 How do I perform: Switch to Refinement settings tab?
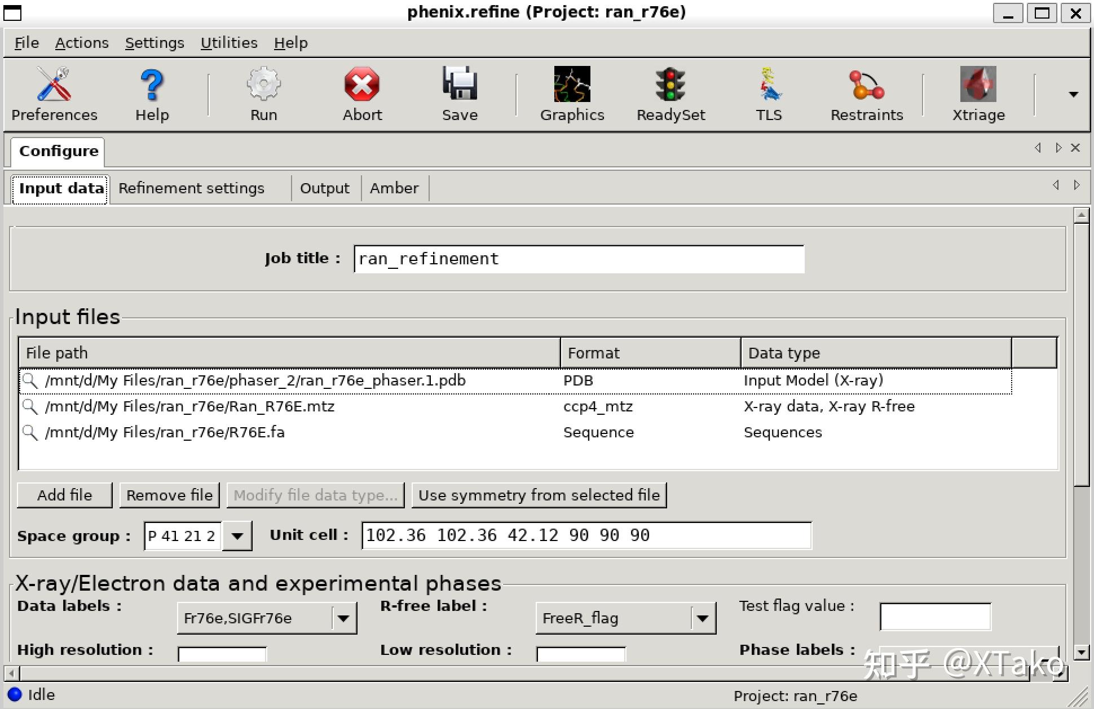191,188
